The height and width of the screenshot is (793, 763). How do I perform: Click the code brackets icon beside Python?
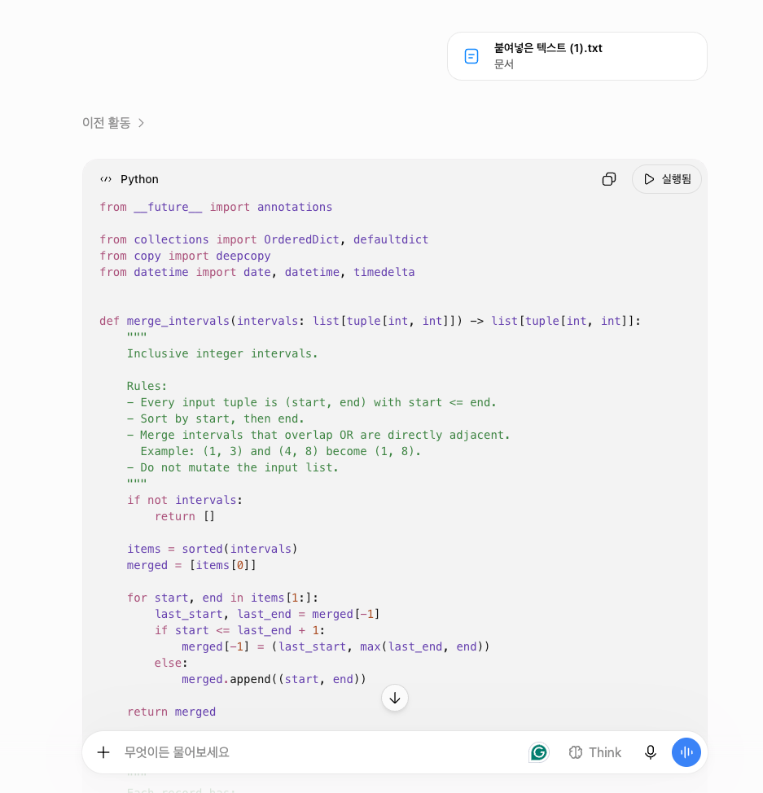pyautogui.click(x=106, y=179)
